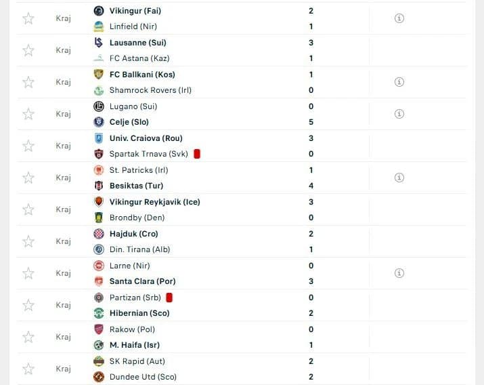Image resolution: width=484 pixels, height=385 pixels.
Task: Open Vikingur Reykjavik (Ice) team name
Action: (154, 202)
